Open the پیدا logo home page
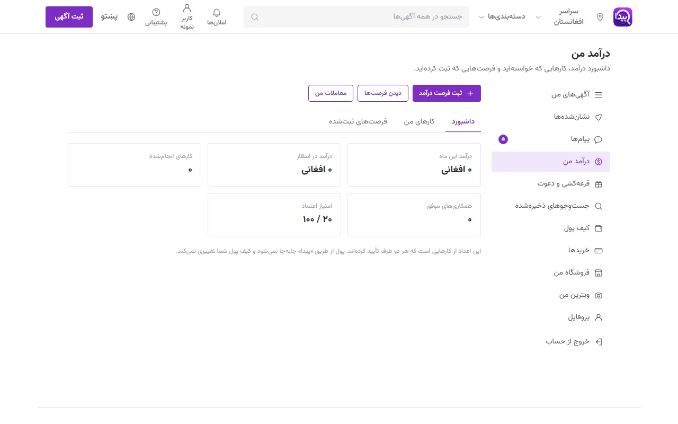This screenshot has height=424, width=678. coord(623,17)
